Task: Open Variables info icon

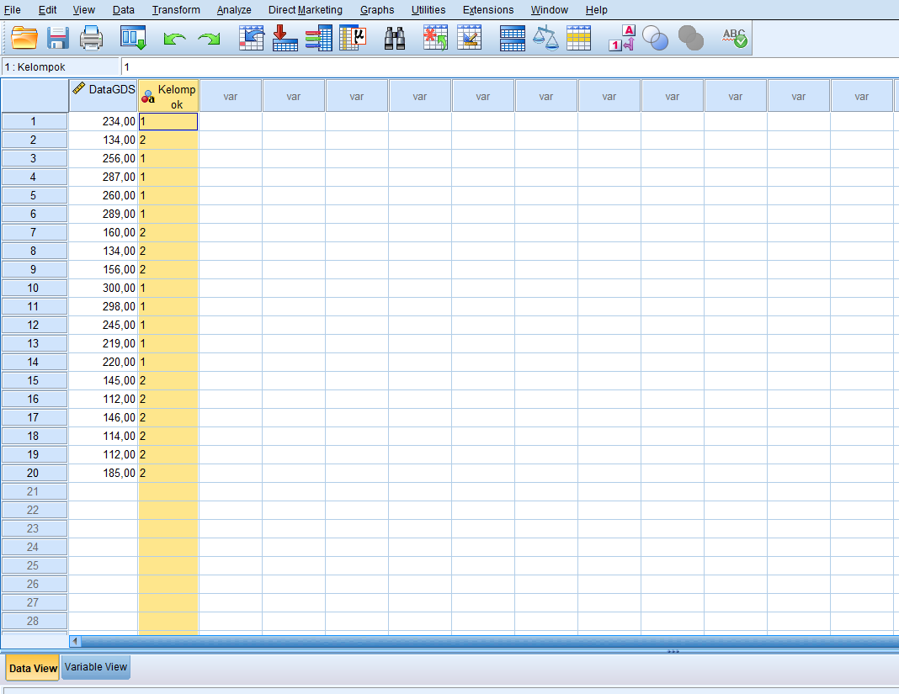Action: pyautogui.click(x=319, y=39)
